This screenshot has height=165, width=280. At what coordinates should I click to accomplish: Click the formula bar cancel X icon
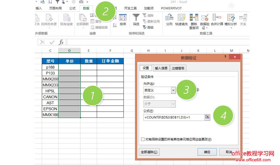click(x=43, y=42)
